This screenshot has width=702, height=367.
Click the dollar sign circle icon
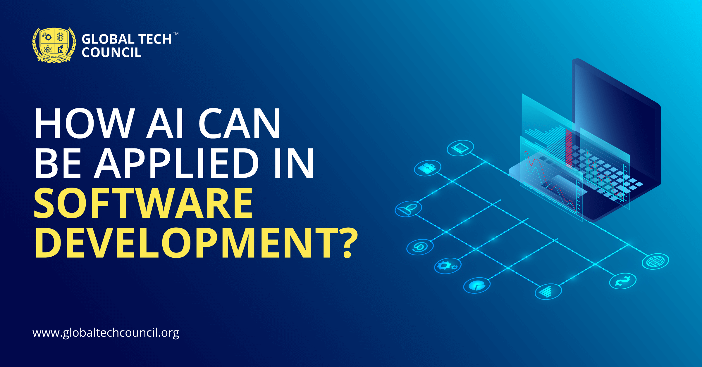pyautogui.click(x=622, y=281)
